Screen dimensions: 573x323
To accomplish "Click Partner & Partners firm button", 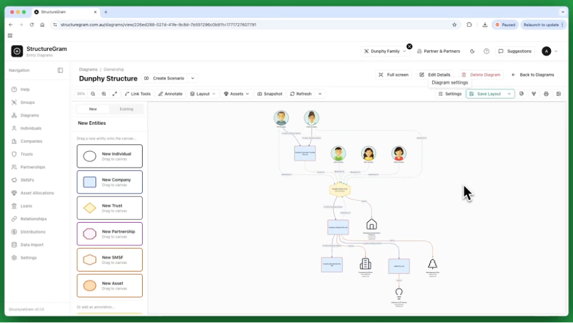I will point(438,51).
